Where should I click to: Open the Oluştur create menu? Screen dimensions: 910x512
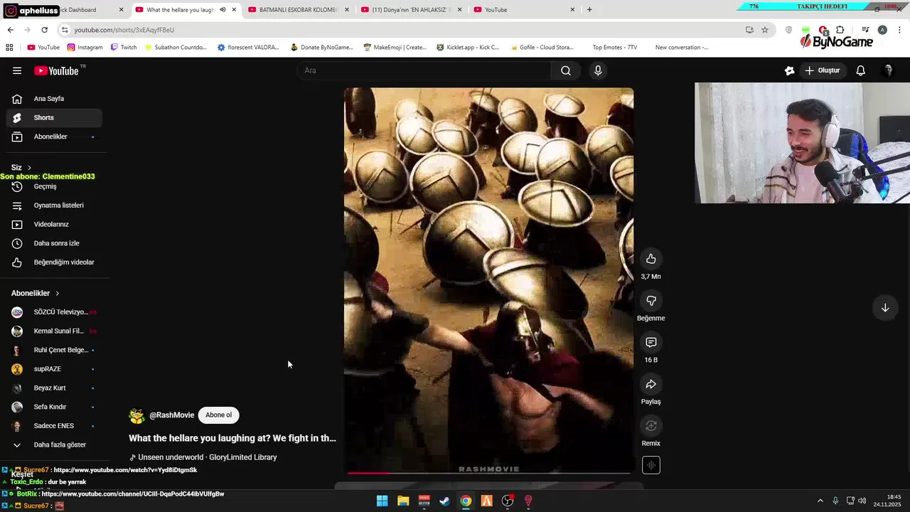(823, 70)
